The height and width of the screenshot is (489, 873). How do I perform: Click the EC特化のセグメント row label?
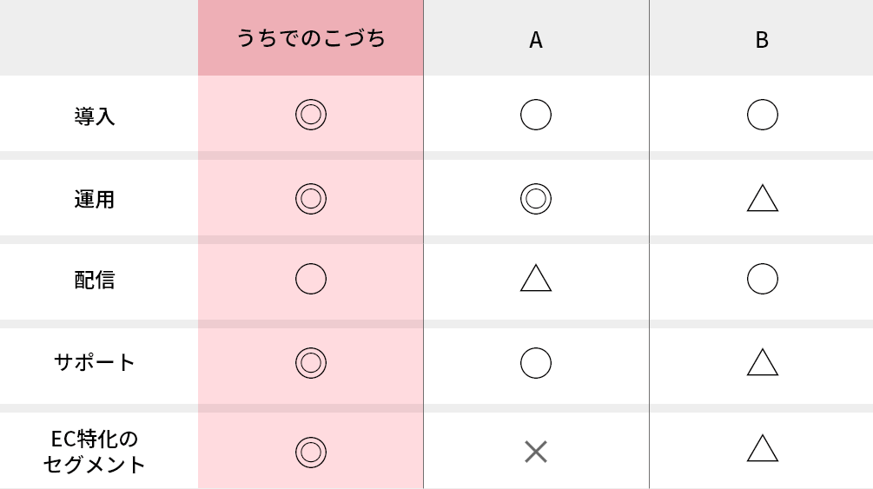tap(95, 451)
